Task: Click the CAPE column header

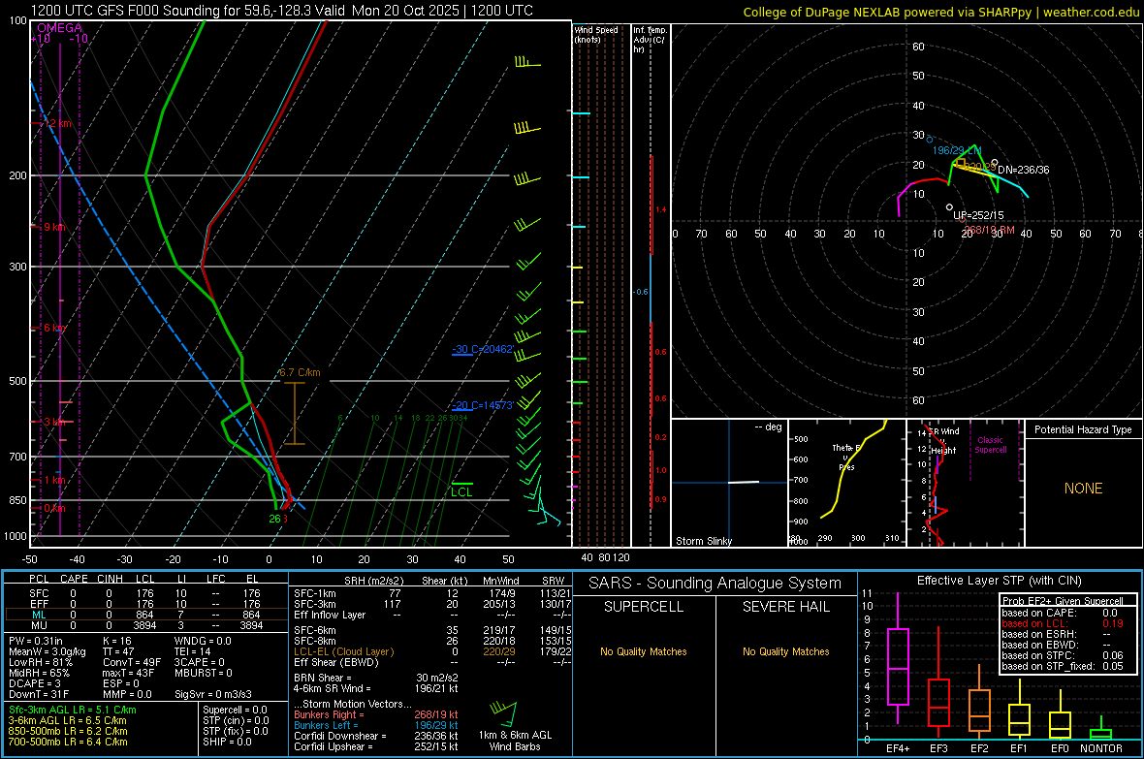Action: tap(74, 579)
